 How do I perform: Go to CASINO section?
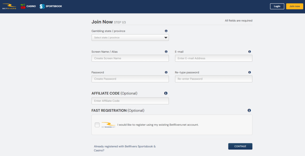pos(31,6)
